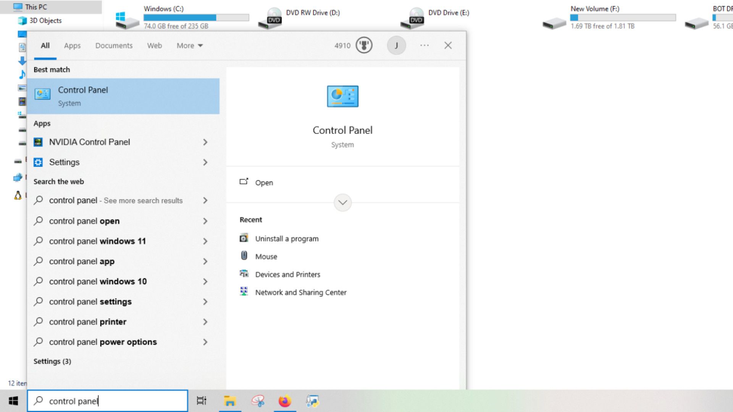The height and width of the screenshot is (412, 733).
Task: Click the Uninstall a program icon
Action: (x=244, y=238)
